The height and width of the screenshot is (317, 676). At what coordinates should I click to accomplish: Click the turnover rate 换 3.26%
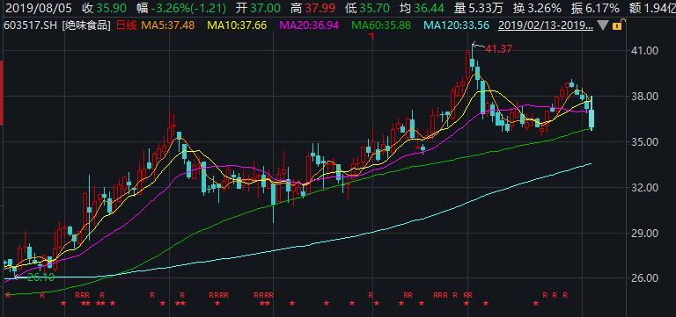point(538,8)
